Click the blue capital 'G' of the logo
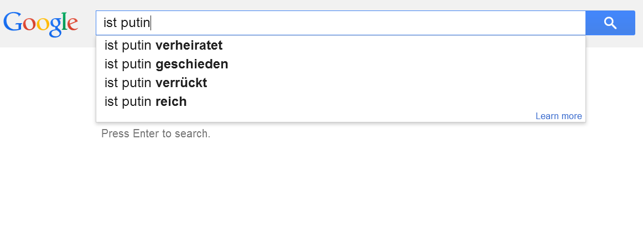The width and height of the screenshot is (643, 241). pyautogui.click(x=12, y=22)
